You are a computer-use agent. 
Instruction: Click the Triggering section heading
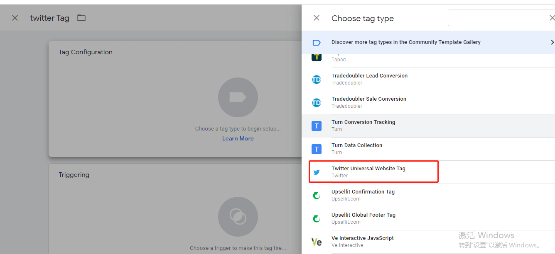point(74,175)
